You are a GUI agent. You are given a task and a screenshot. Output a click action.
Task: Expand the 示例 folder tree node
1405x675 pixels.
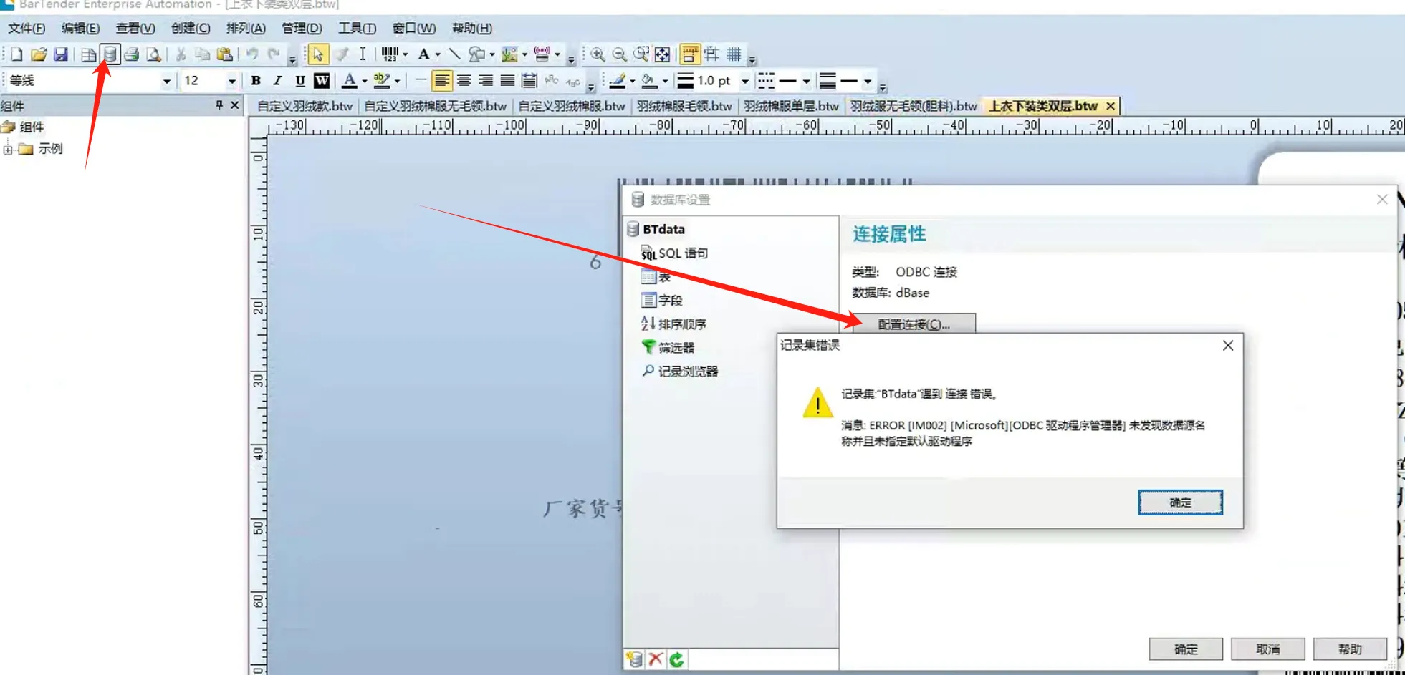pos(8,149)
